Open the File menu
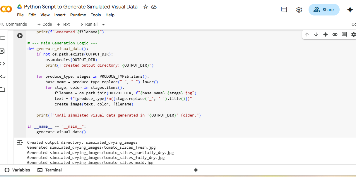Image resolution: width=356 pixels, height=177 pixels. [20, 15]
